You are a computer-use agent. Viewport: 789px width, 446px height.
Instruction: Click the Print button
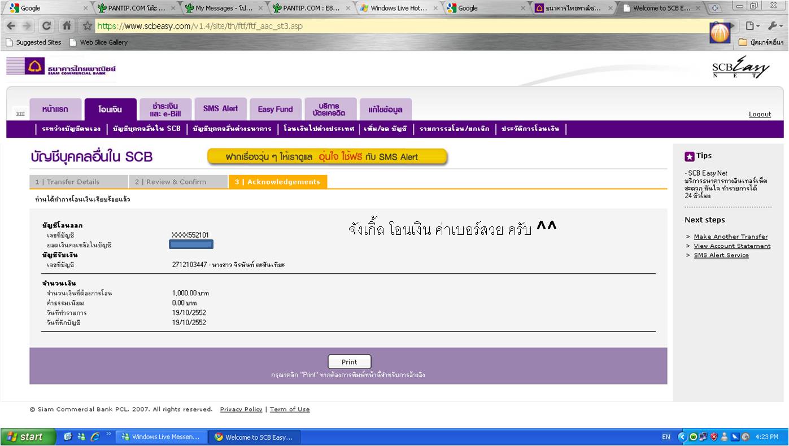(350, 362)
